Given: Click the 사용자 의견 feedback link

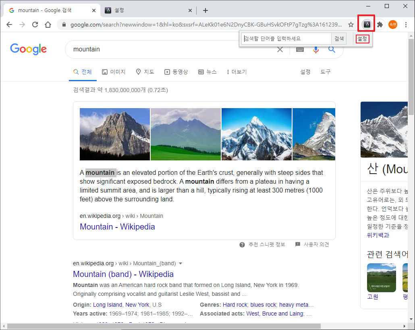Looking at the screenshot, I should [x=316, y=245].
